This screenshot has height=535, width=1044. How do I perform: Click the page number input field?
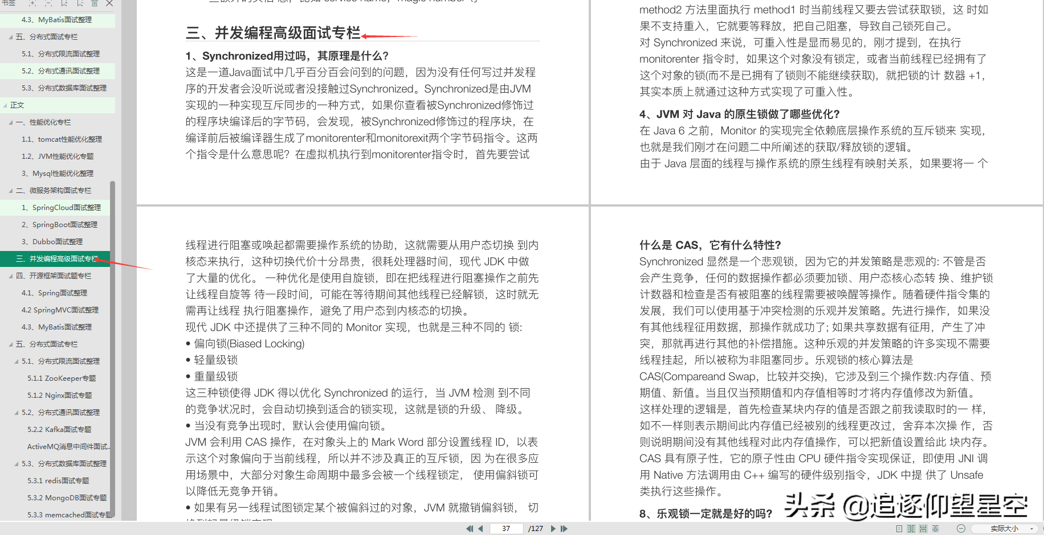(x=506, y=529)
